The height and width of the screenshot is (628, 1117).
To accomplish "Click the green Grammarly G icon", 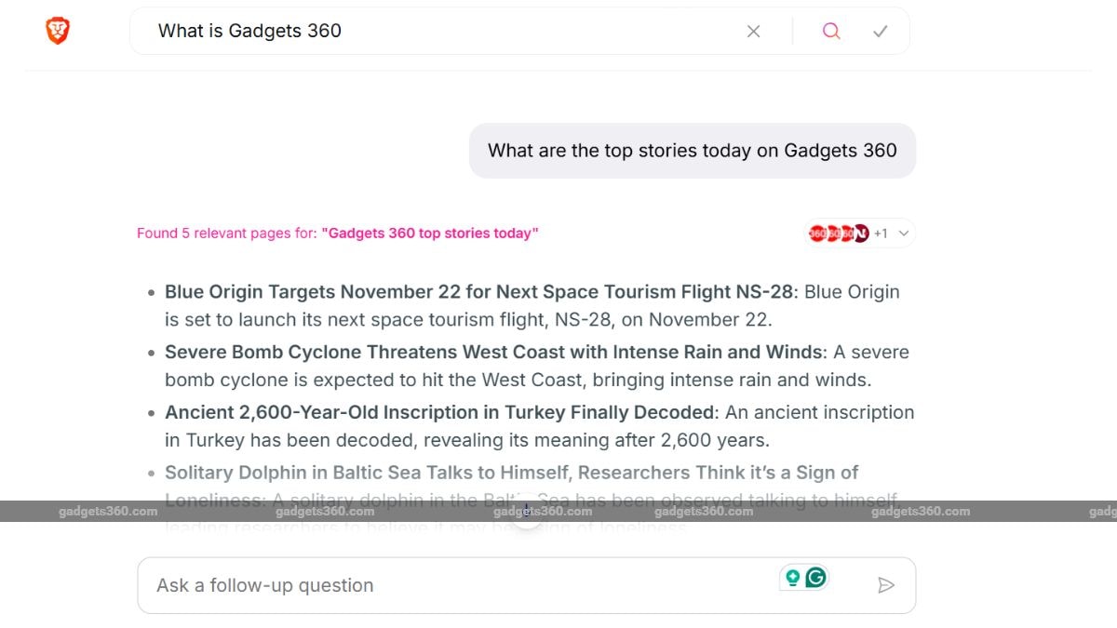I will pyautogui.click(x=816, y=578).
